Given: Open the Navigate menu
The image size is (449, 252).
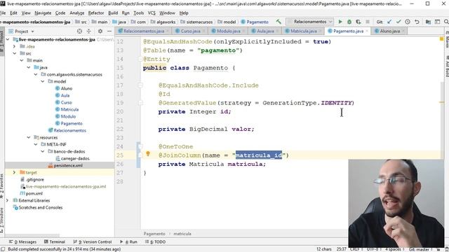Looking at the screenshot, I should click(x=43, y=13).
